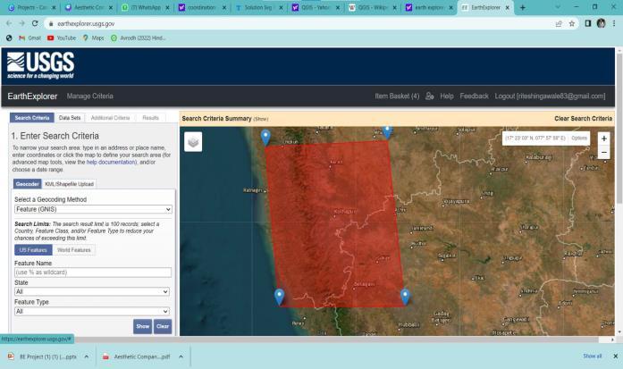Open the Search Criteria tab
The image size is (623, 369).
(32, 118)
